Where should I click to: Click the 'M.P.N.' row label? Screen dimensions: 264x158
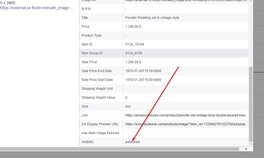click(87, 9)
